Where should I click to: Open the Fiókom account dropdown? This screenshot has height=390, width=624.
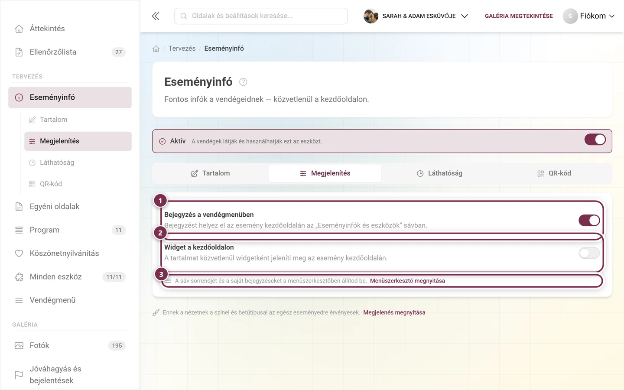[589, 16]
